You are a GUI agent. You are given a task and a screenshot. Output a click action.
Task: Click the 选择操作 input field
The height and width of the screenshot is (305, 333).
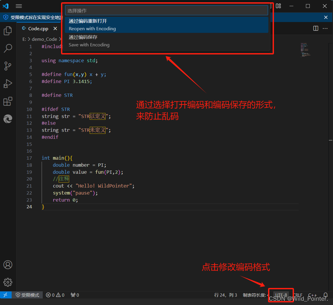(x=167, y=10)
